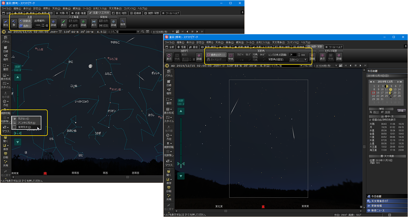Toggle ガイドエリア button in right window

tap(216, 59)
